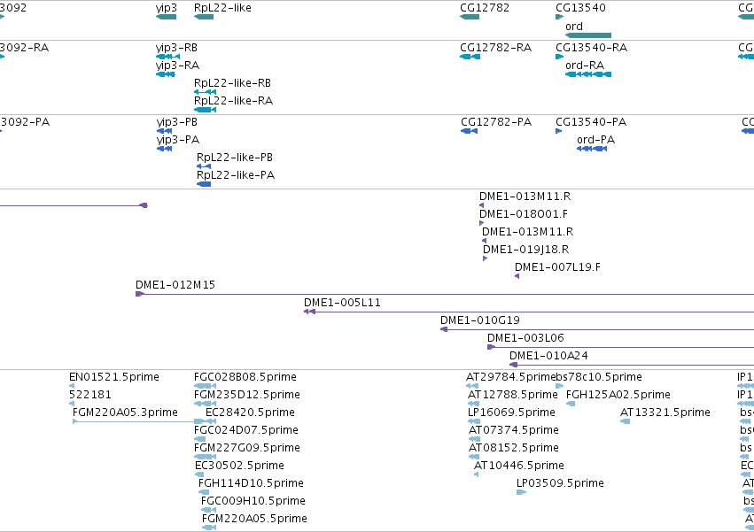Screen dimensions: 754x532
Task: Click the CG12782 gene arrow glyph
Action: [470, 17]
